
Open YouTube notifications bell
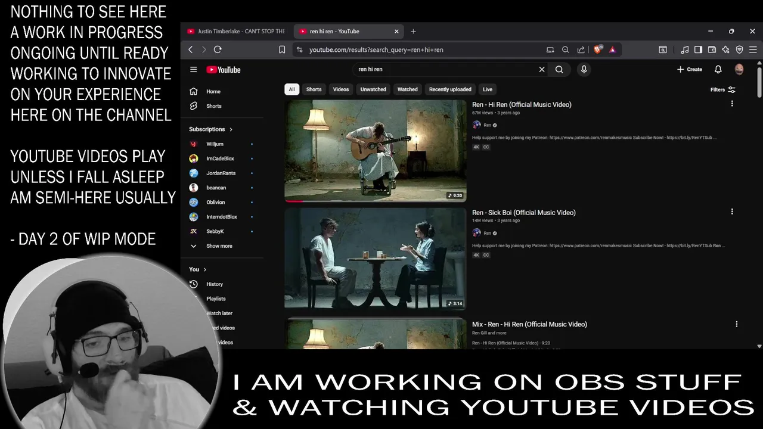[x=718, y=70]
